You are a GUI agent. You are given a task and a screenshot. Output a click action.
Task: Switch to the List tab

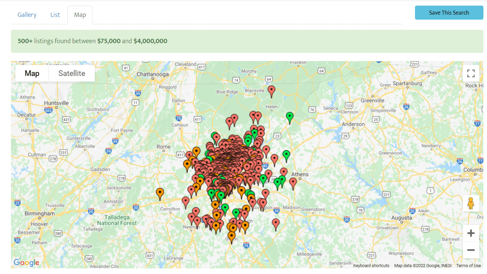coord(55,15)
